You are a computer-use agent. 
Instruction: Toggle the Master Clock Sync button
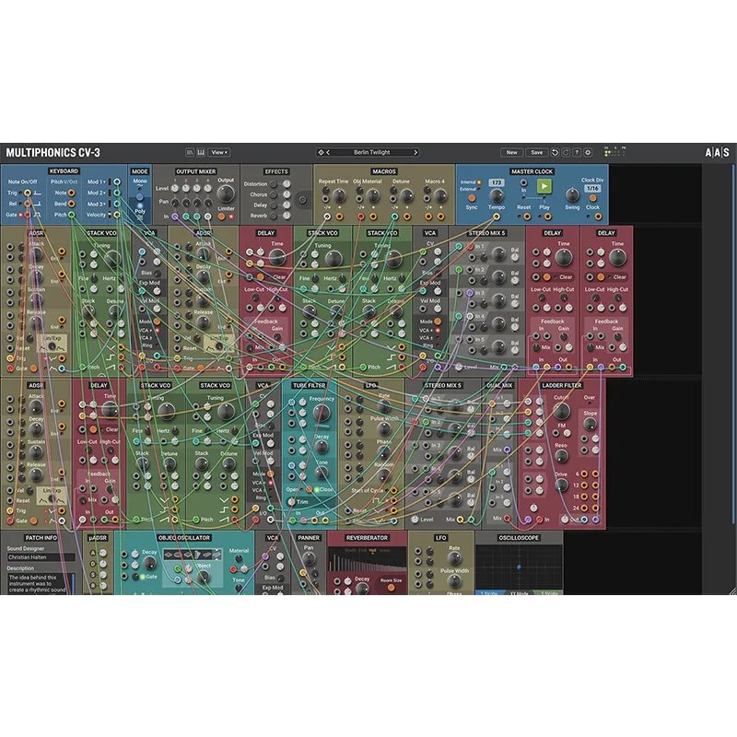472,198
